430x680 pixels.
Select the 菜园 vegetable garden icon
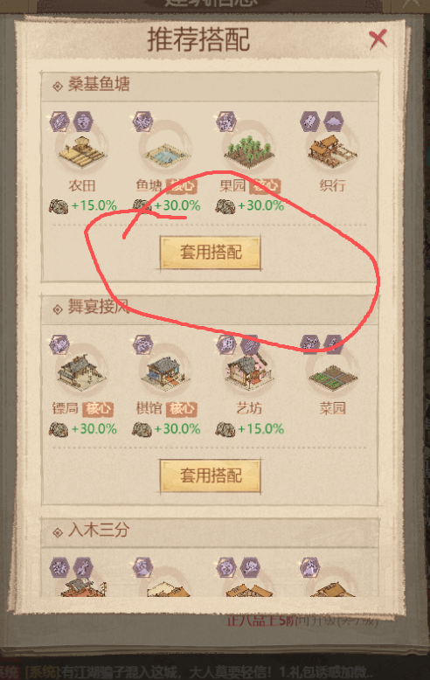point(332,376)
